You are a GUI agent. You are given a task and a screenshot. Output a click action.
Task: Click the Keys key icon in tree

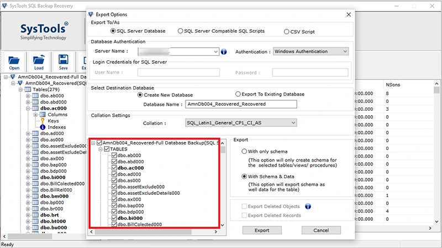pos(43,121)
